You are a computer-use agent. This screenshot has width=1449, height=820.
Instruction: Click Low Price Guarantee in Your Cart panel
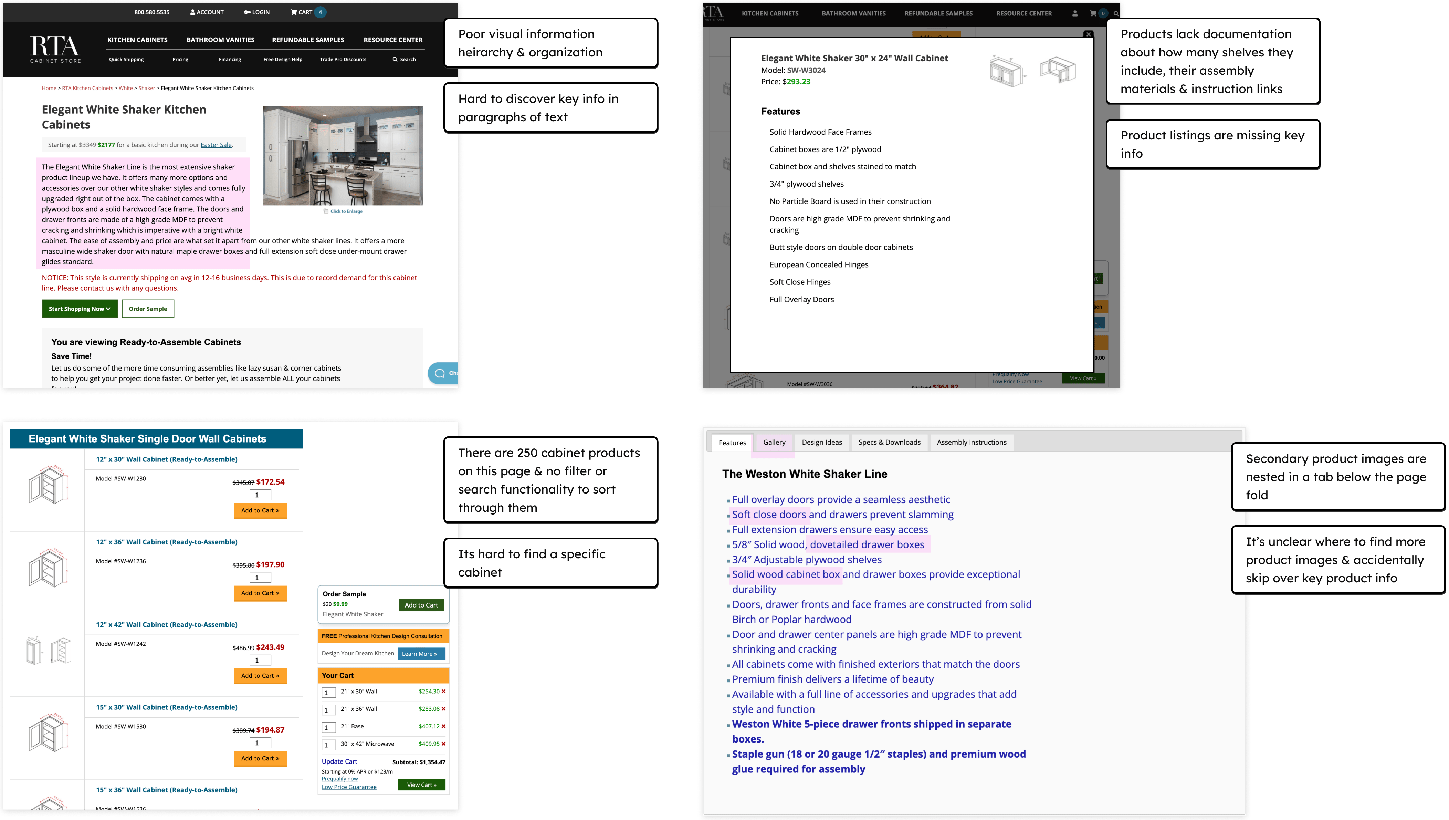(x=349, y=787)
